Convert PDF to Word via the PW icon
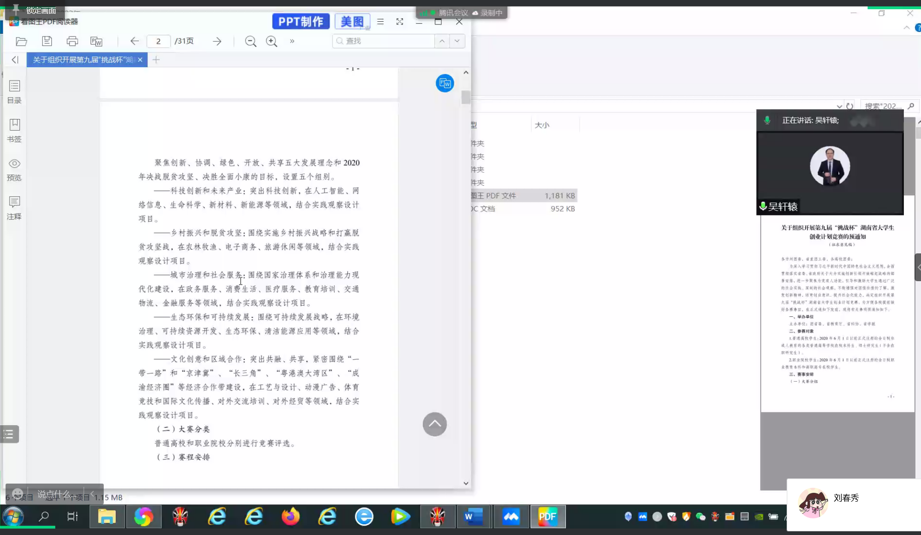Image resolution: width=921 pixels, height=535 pixels. click(97, 42)
